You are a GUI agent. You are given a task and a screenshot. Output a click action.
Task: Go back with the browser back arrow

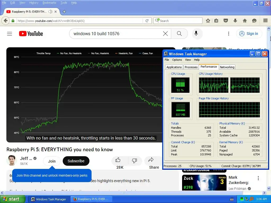(6, 21)
